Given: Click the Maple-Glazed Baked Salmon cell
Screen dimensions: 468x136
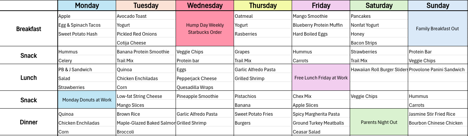Looking at the screenshot, I should [x=146, y=123].
